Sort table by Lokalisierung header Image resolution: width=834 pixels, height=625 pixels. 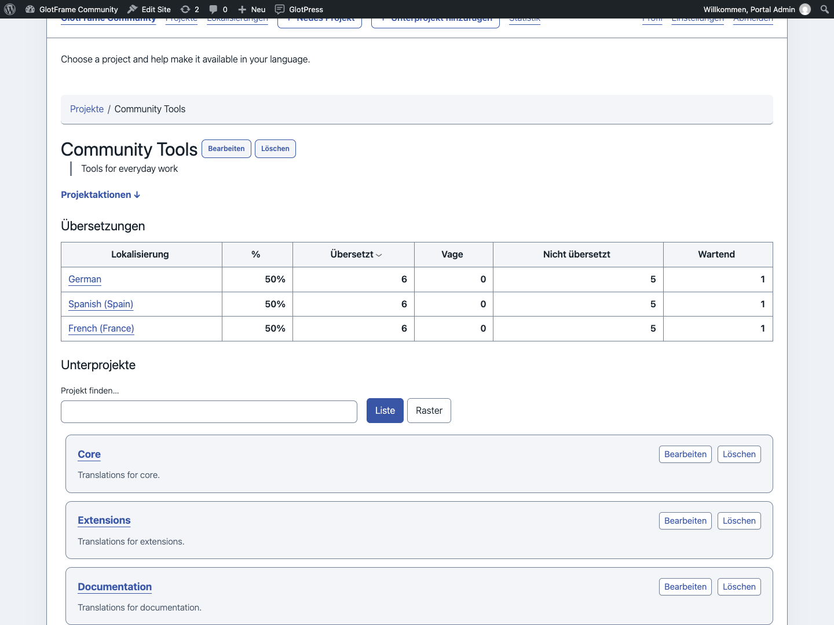tap(140, 255)
